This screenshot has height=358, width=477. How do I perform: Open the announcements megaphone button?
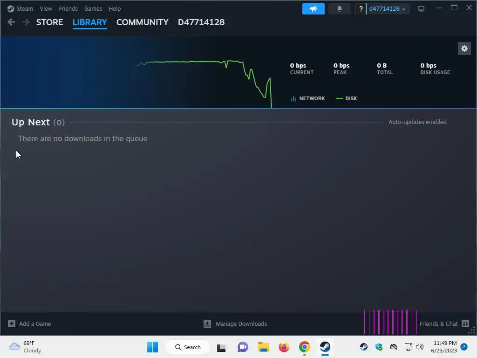[x=313, y=9]
